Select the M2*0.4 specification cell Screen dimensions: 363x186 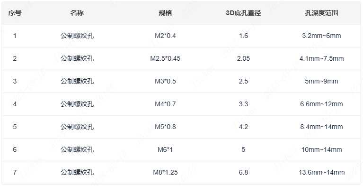[x=165, y=36]
